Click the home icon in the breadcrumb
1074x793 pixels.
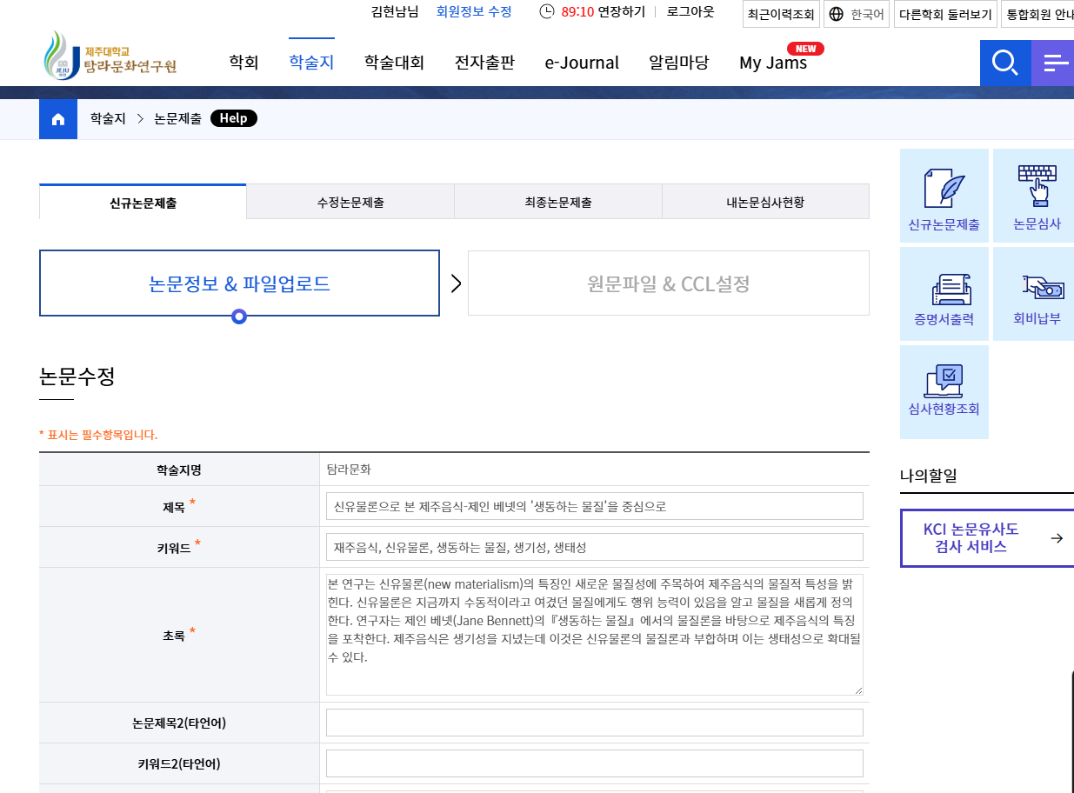[x=57, y=118]
